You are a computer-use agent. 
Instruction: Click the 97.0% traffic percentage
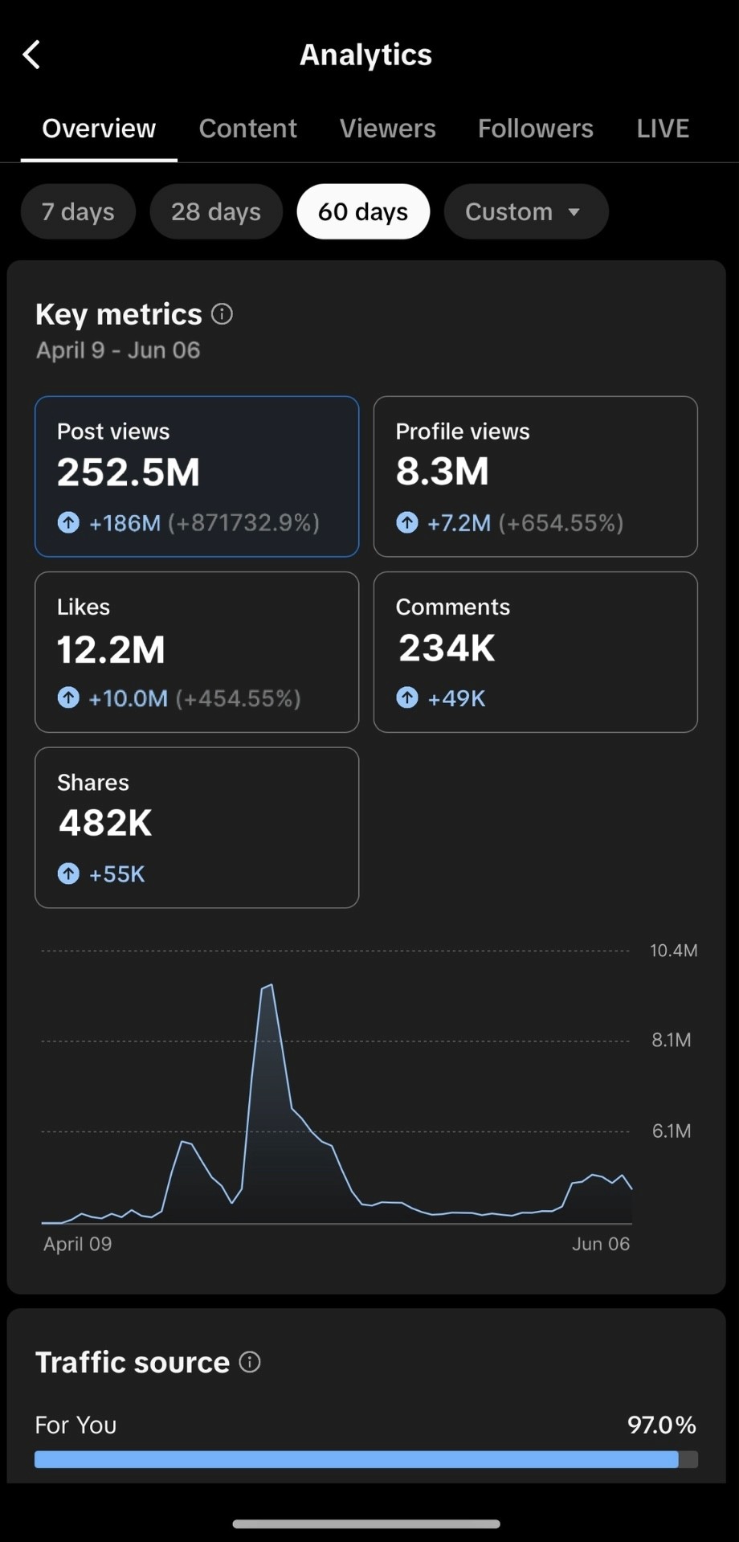click(x=662, y=1425)
